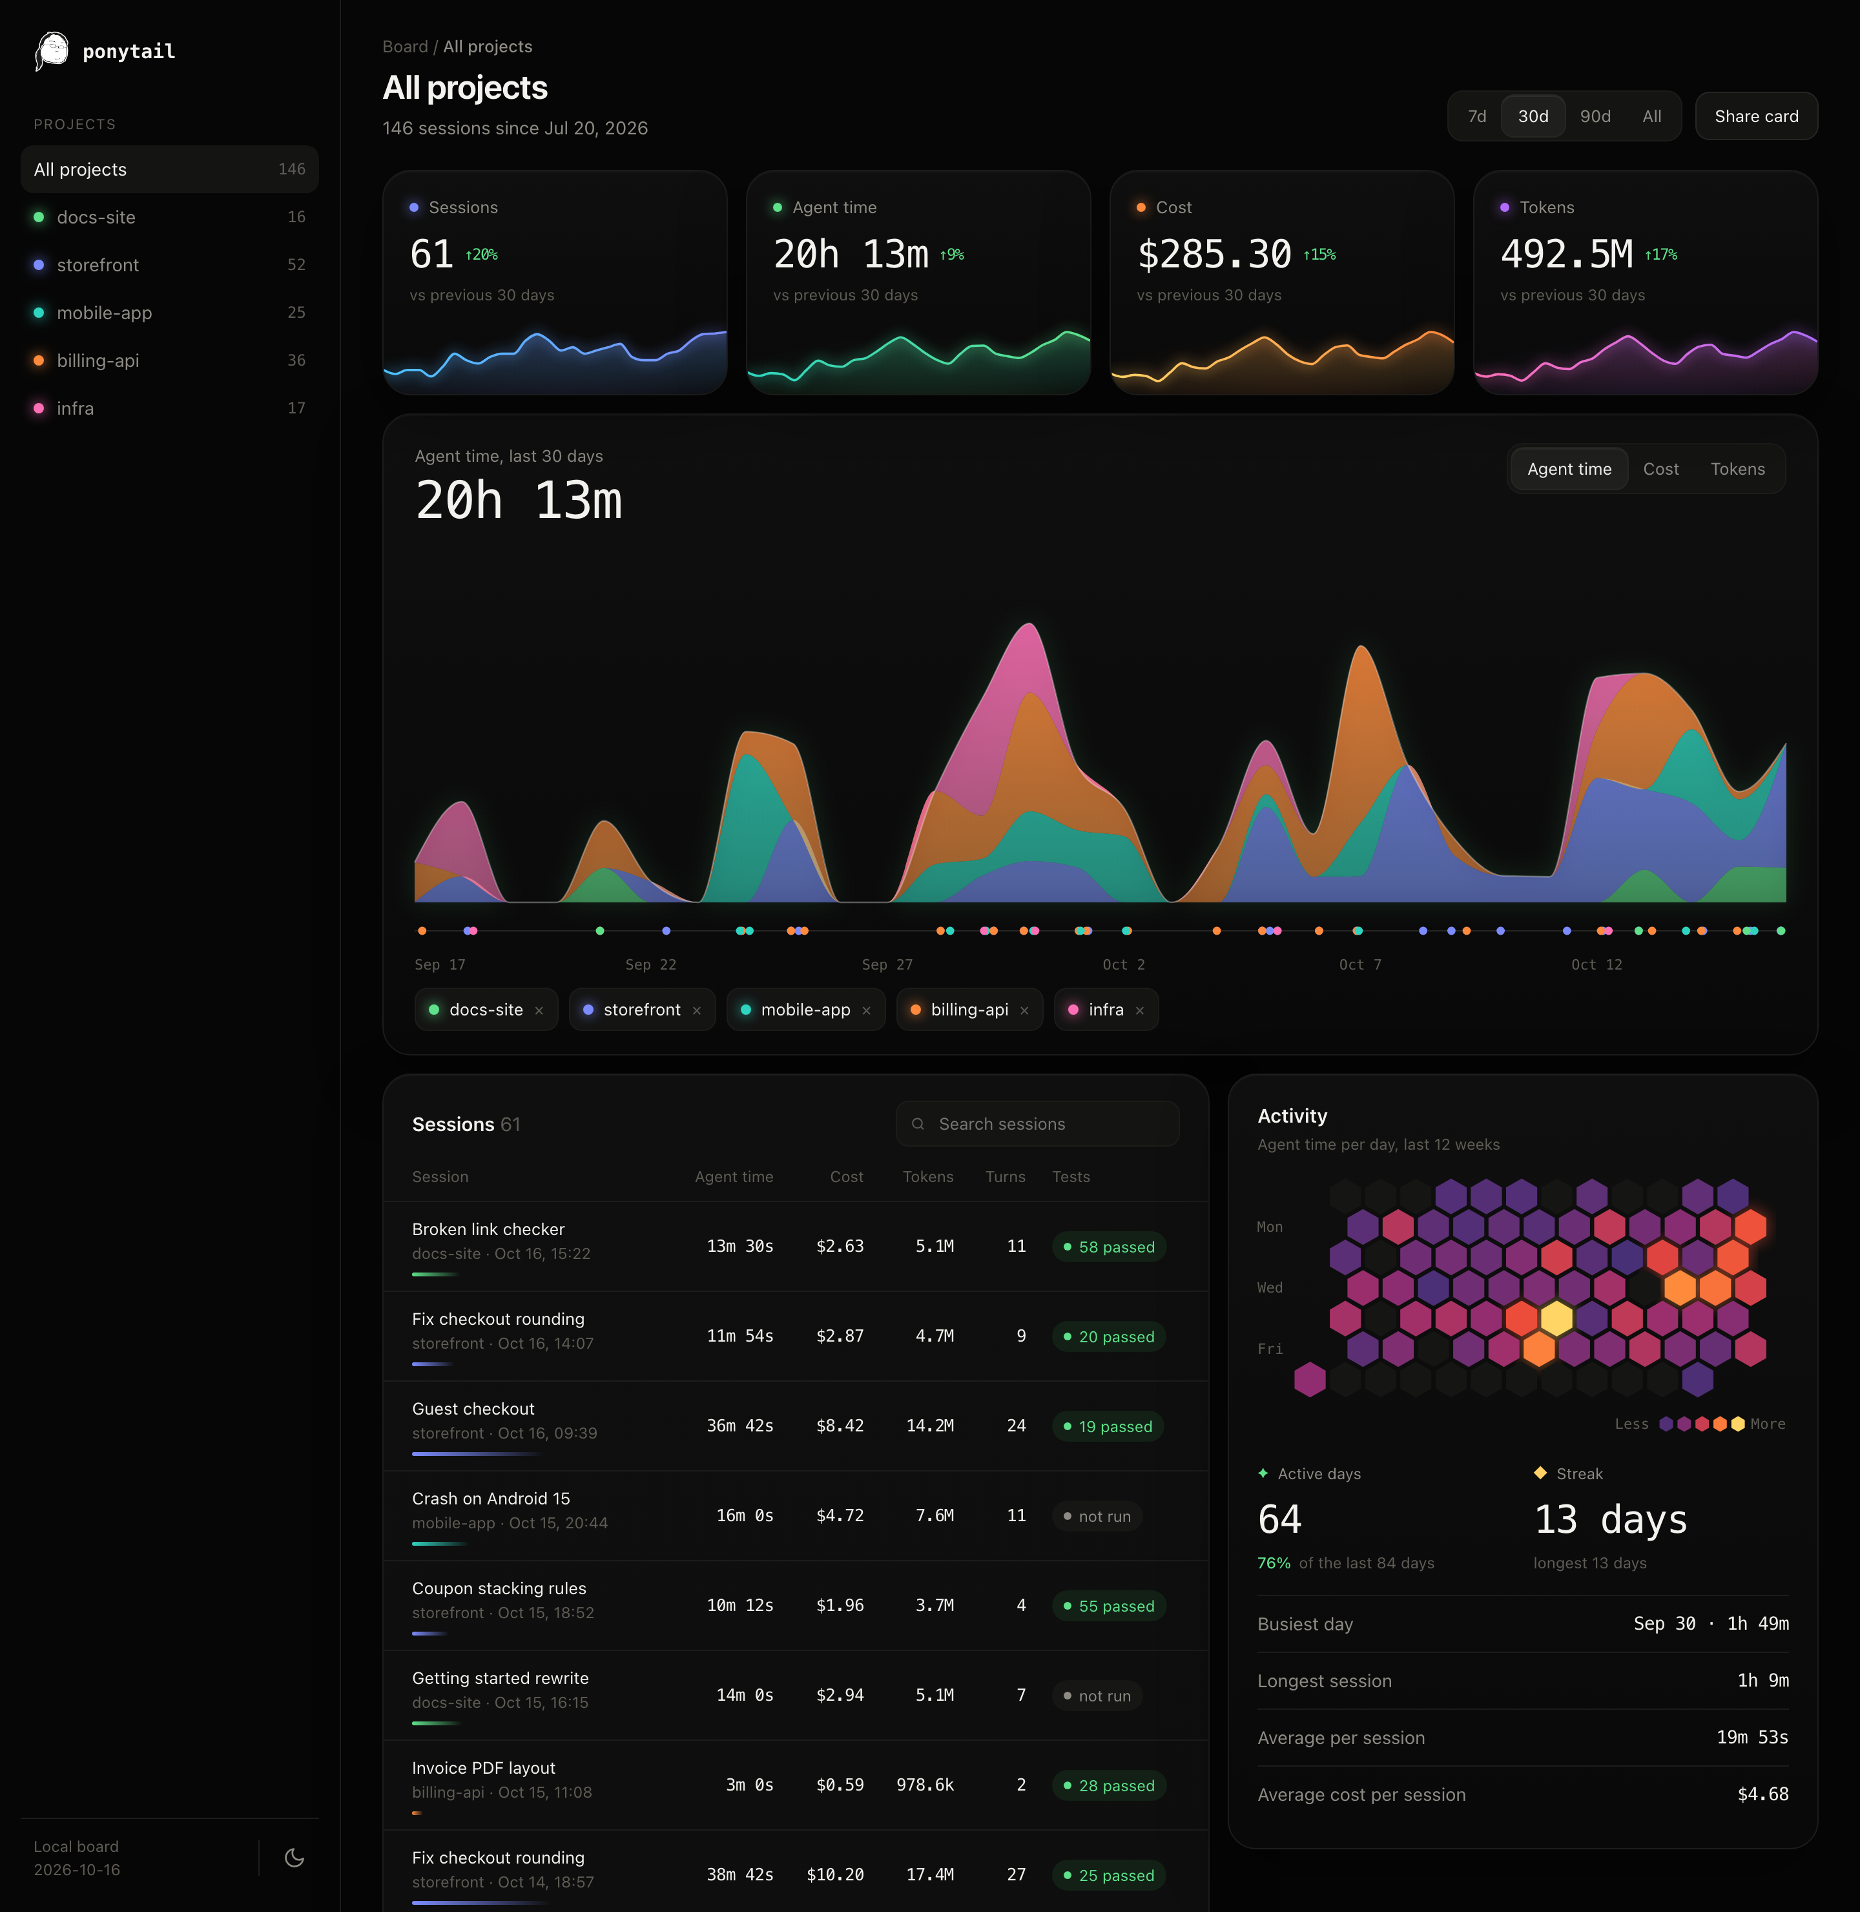Remove billing-api filter chip x
The width and height of the screenshot is (1860, 1912).
[x=1024, y=1010]
